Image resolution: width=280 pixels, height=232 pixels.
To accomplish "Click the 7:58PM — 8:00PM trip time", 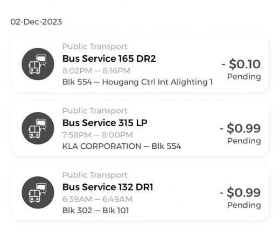I will coord(97,135).
